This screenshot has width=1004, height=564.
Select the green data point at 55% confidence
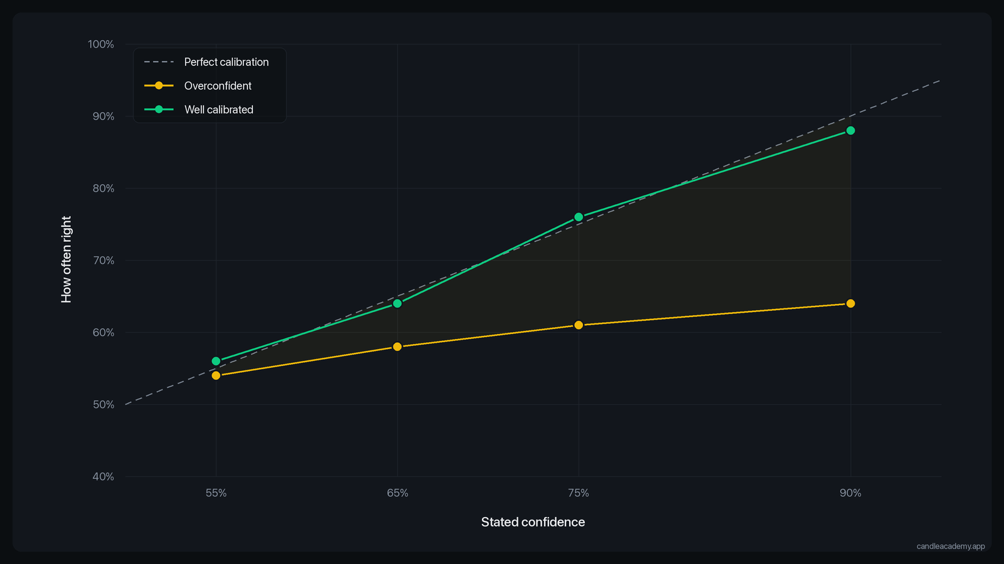pyautogui.click(x=216, y=361)
